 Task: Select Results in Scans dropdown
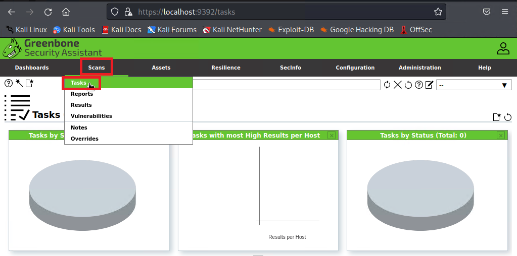click(x=128, y=105)
